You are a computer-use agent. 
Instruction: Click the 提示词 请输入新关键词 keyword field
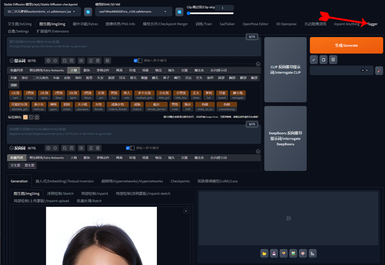[200, 61]
